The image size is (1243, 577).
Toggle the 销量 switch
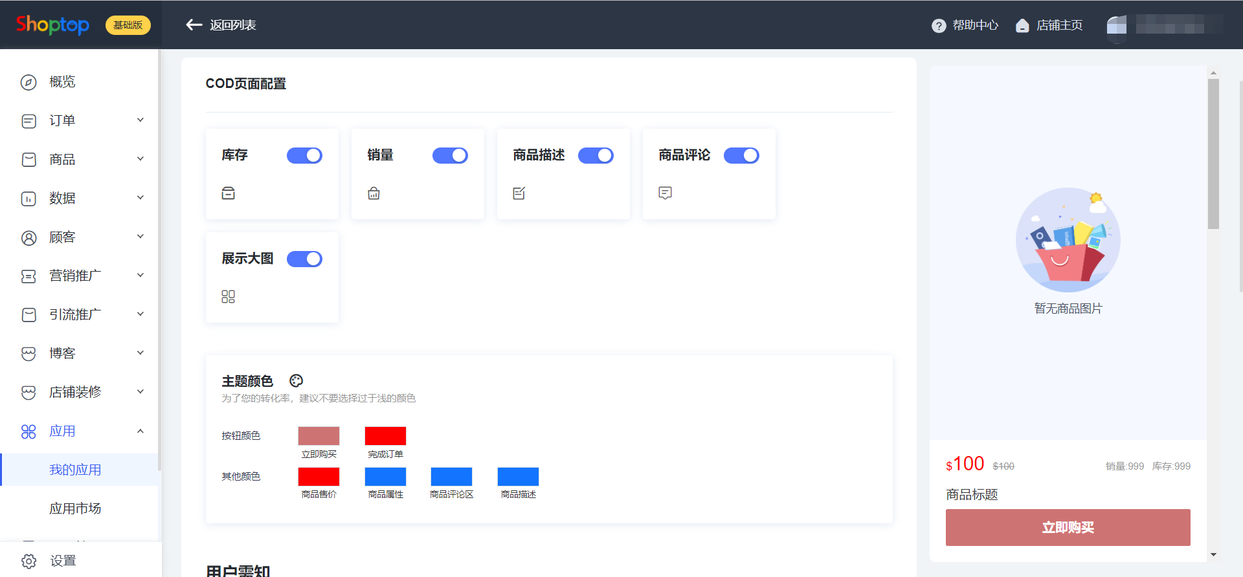tap(450, 155)
